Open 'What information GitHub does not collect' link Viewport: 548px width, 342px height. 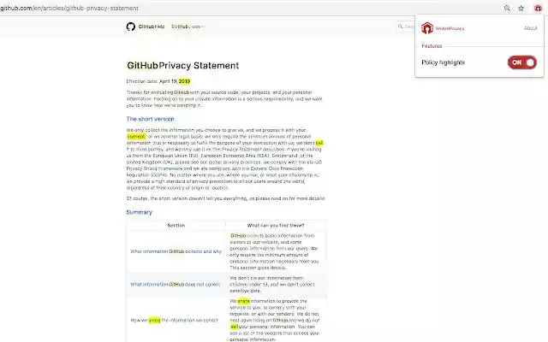coord(175,285)
